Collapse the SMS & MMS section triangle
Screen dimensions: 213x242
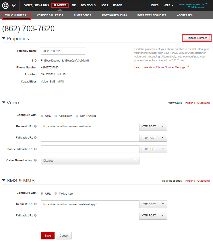coord(4,180)
